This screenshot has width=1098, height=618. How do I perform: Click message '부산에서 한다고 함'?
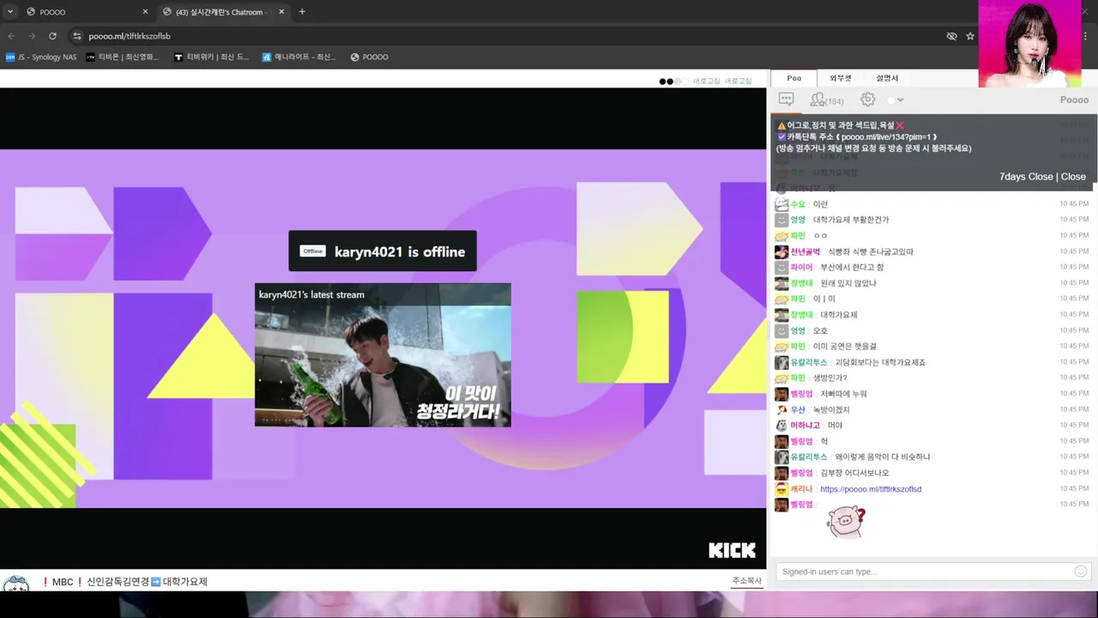point(852,268)
